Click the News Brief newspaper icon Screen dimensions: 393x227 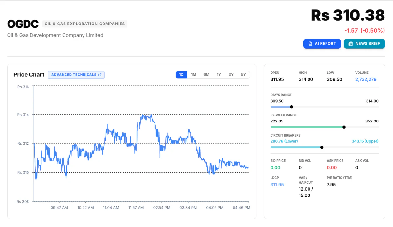[350, 44]
